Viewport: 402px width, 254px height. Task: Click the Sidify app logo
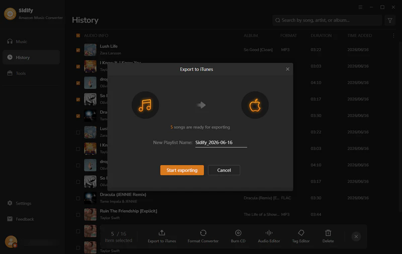(10, 14)
